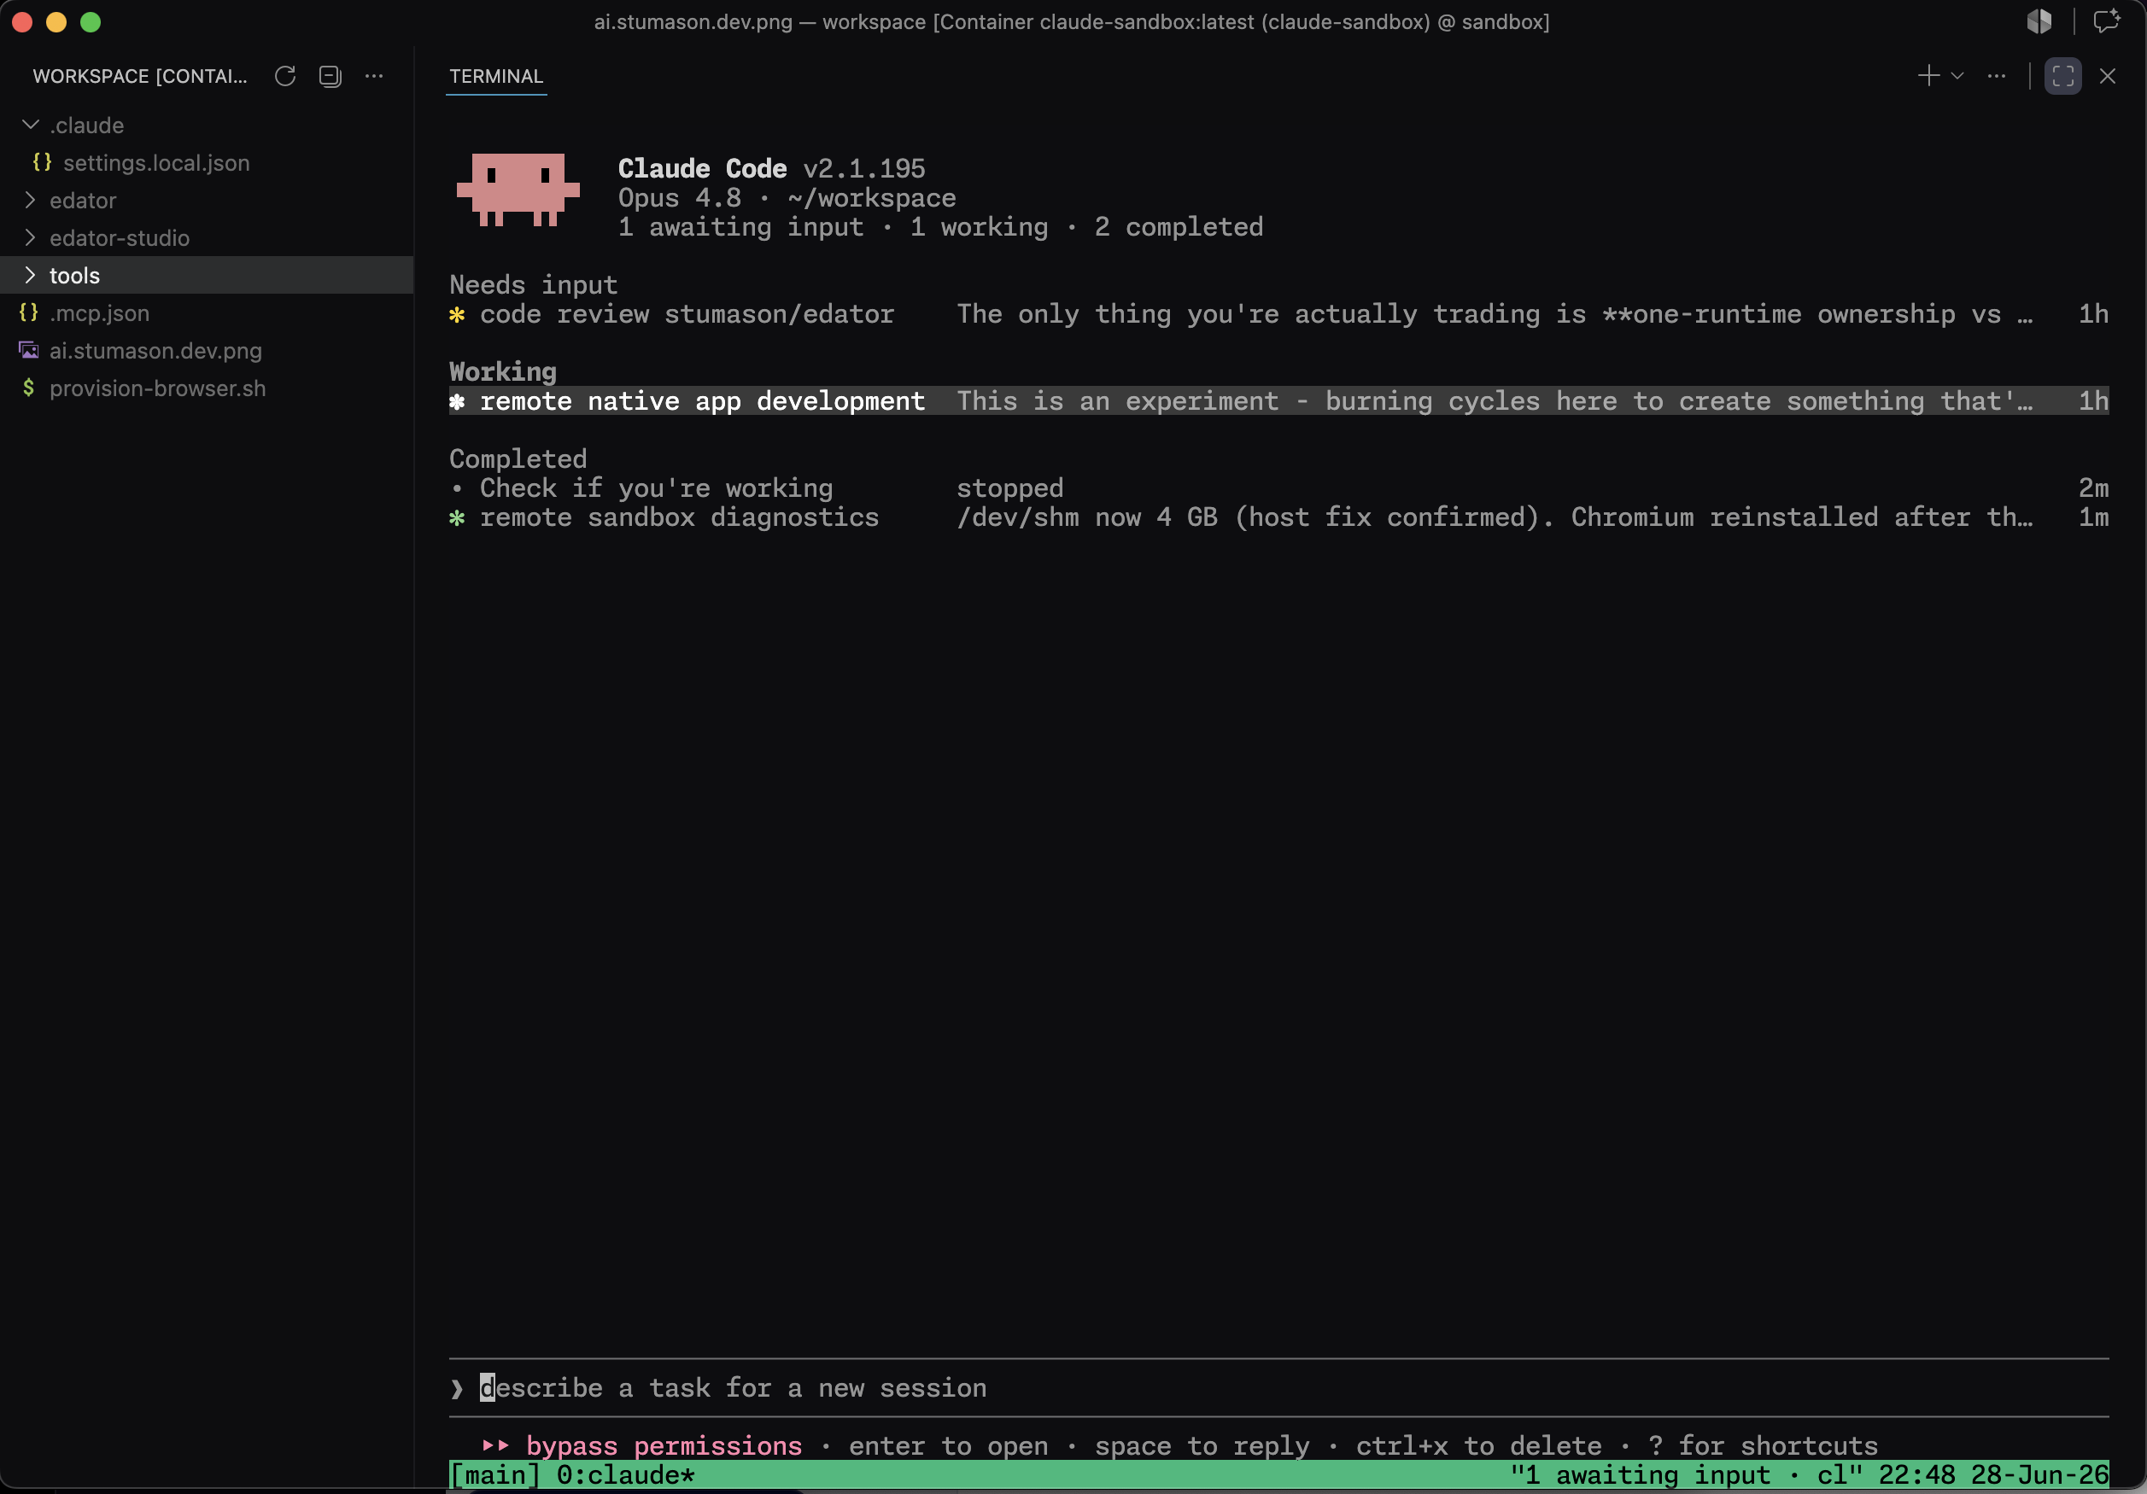Viewport: 2147px width, 1494px height.
Task: Click the Claude Code pixel mascot logo
Action: [518, 190]
